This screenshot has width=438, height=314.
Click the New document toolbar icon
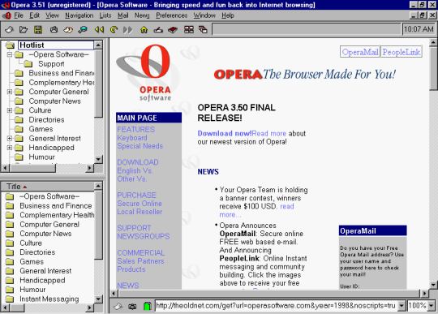pyautogui.click(x=9, y=29)
